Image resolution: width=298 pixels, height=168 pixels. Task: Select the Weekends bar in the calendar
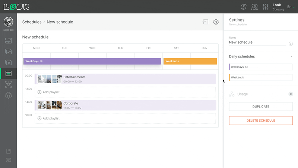[x=190, y=61]
